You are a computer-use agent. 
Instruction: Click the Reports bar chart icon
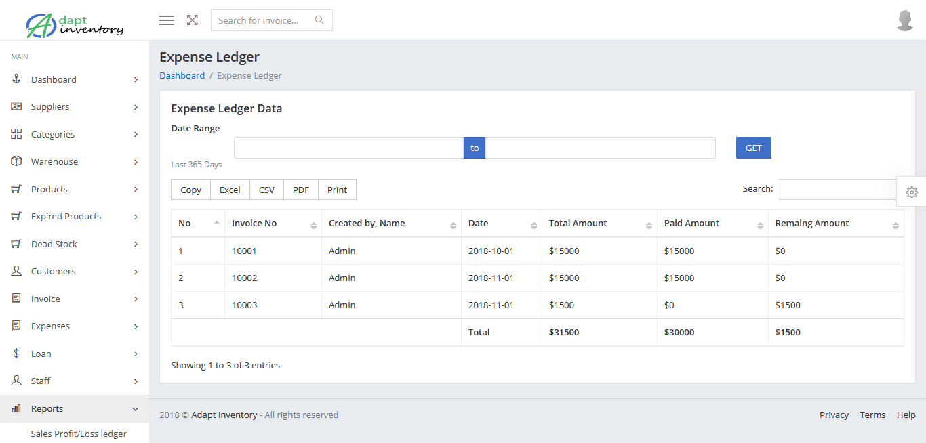click(x=16, y=408)
